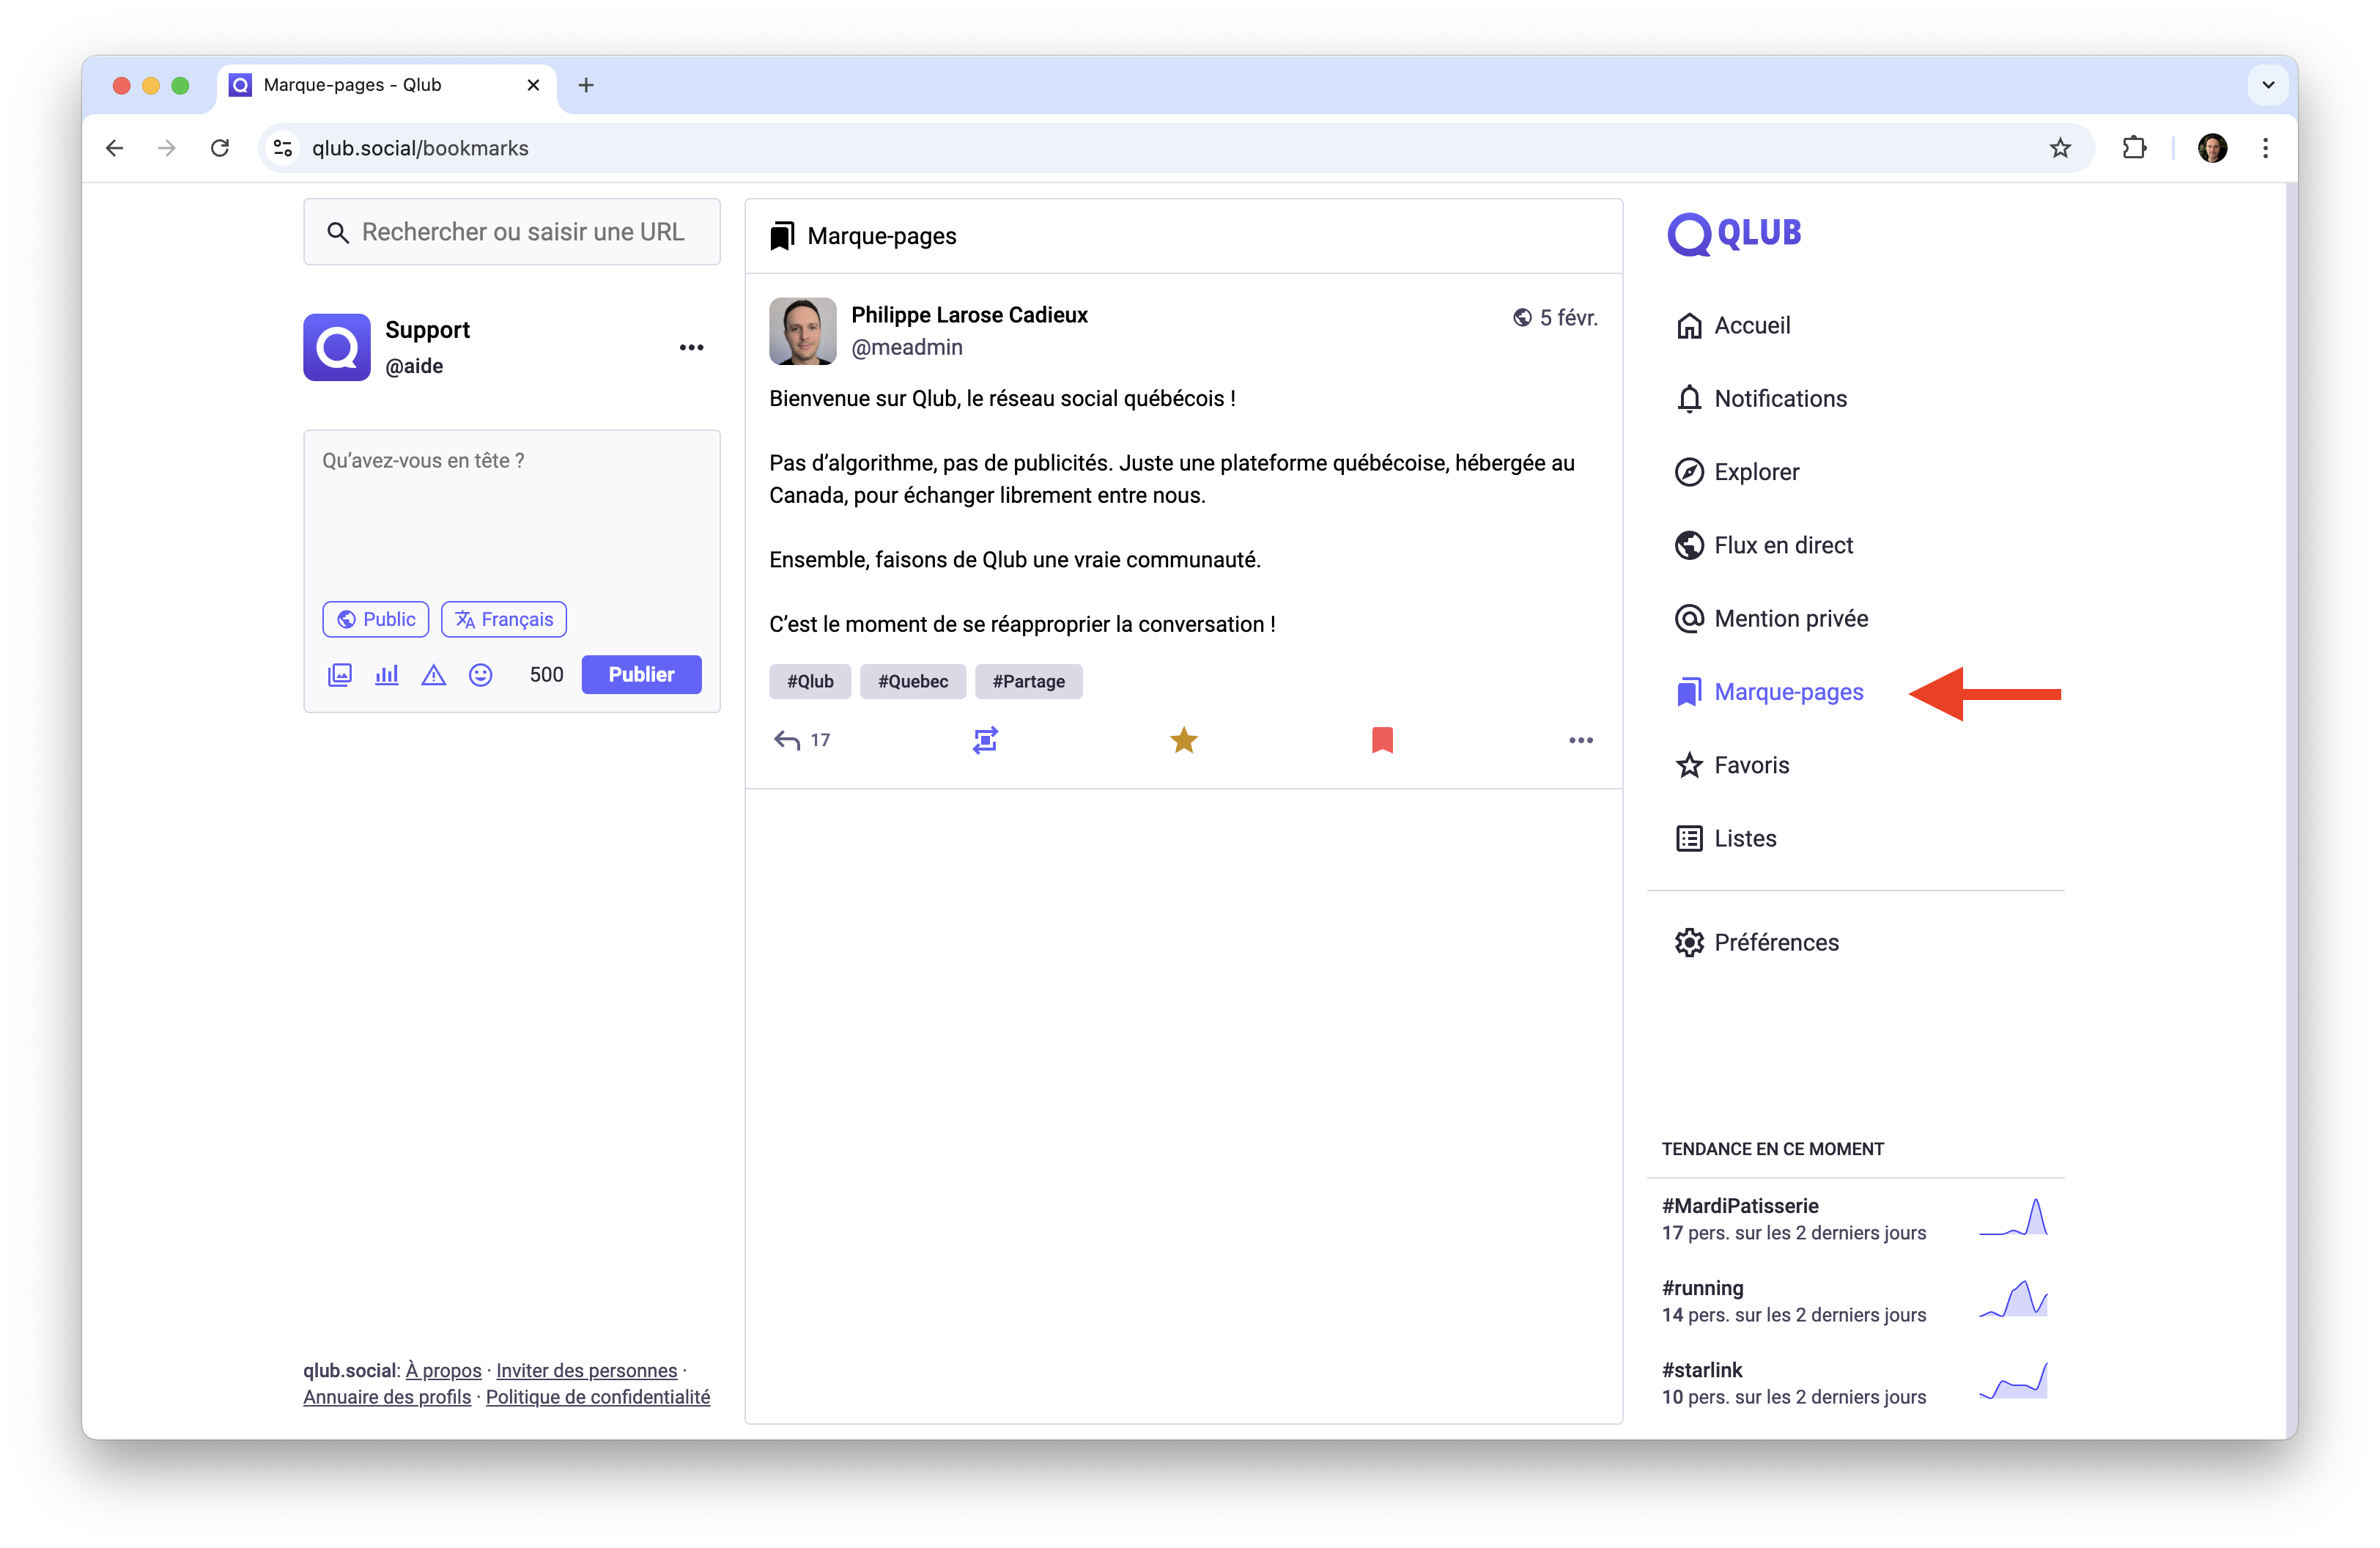This screenshot has height=1548, width=2380.
Task: Open the emoji picker
Action: pyautogui.click(x=481, y=675)
